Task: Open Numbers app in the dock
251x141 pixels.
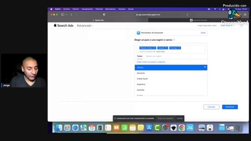Action: coord(124,128)
